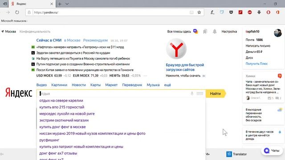The height and width of the screenshot is (160, 285).
Task: Click the ABP adblock extension icon
Action: (250, 12)
